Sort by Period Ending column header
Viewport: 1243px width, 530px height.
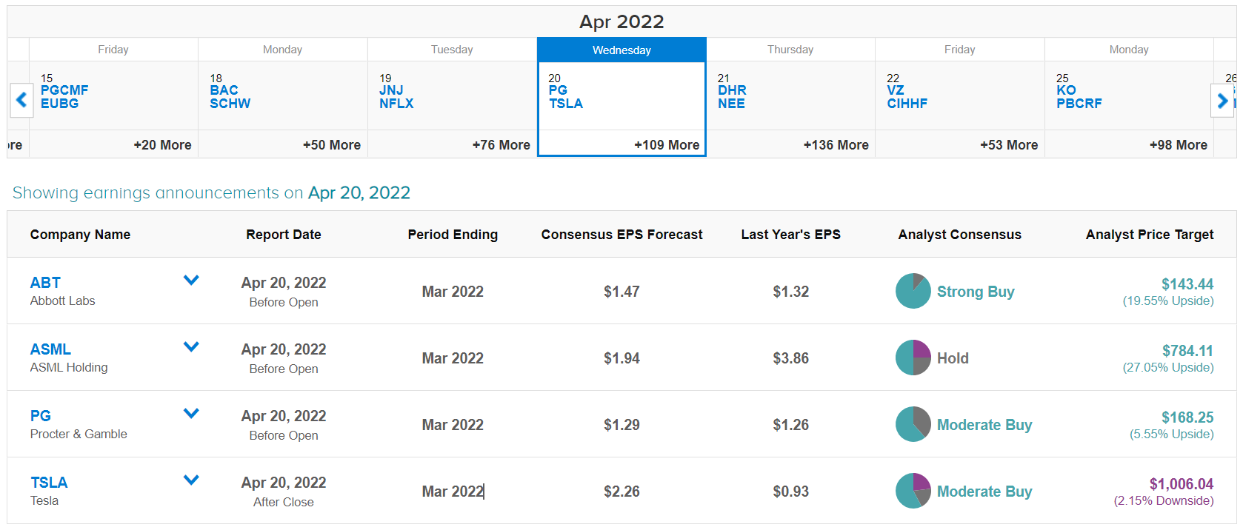click(453, 235)
